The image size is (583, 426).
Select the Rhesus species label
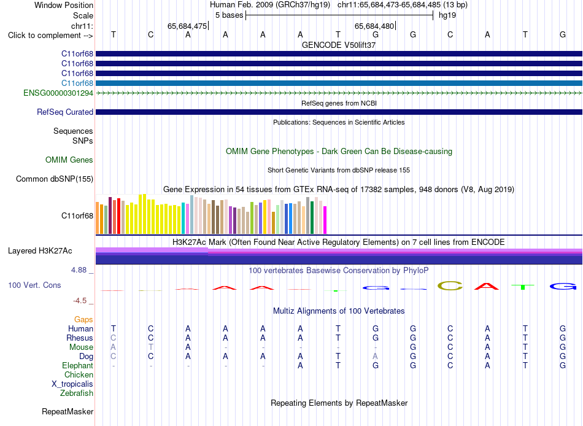80,338
